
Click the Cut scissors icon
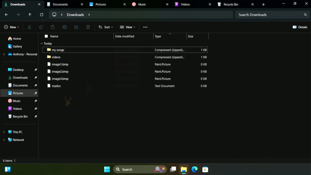point(29,27)
